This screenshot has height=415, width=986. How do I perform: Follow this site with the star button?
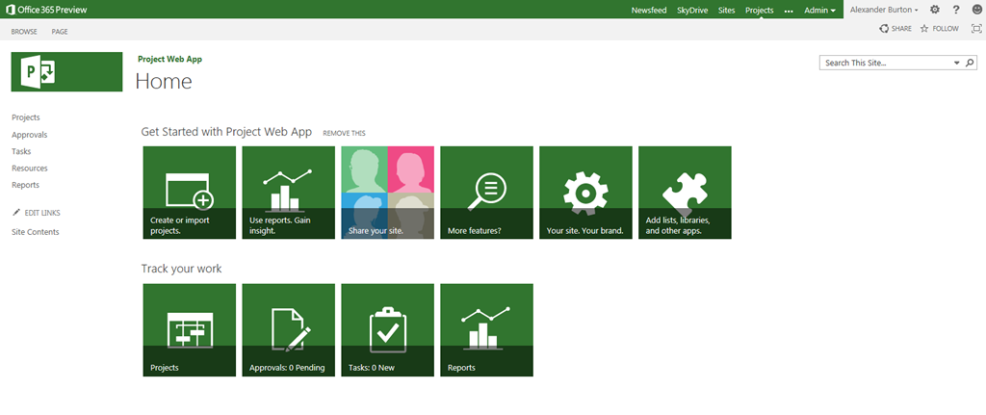point(940,28)
